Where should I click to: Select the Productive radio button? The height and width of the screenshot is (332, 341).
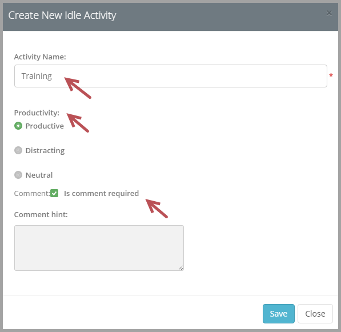(x=18, y=126)
